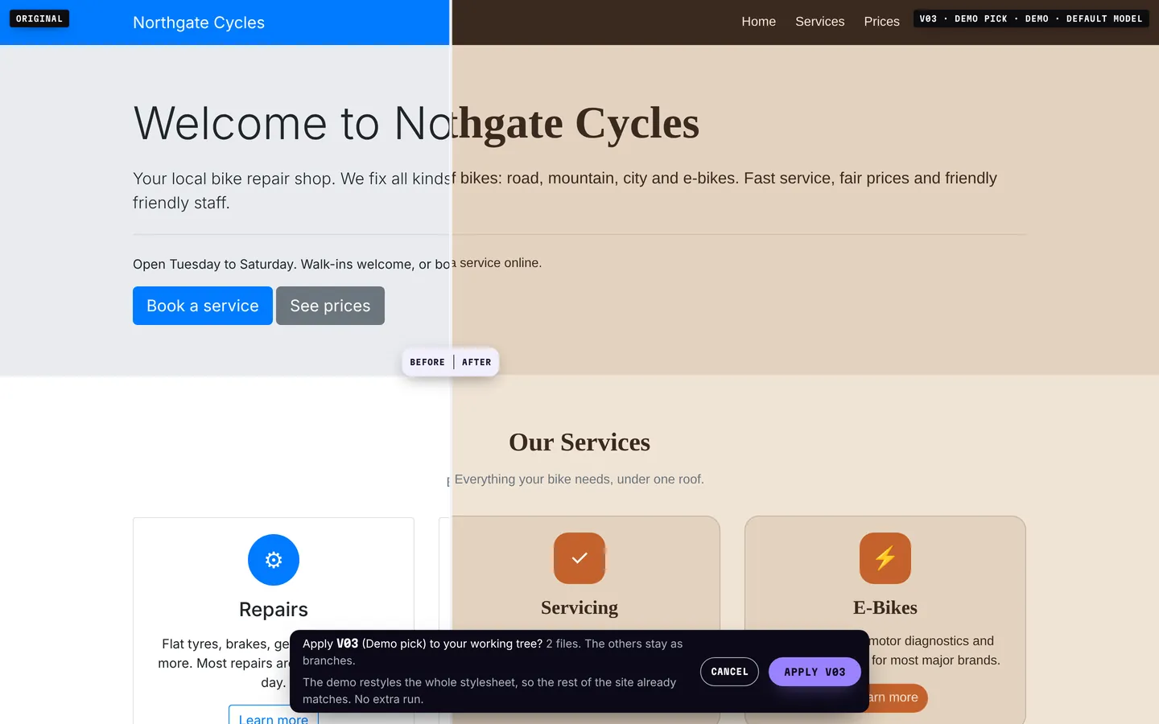This screenshot has width=1159, height=724.
Task: Click the orange checkmark icon above Servicing
Action: tap(579, 558)
